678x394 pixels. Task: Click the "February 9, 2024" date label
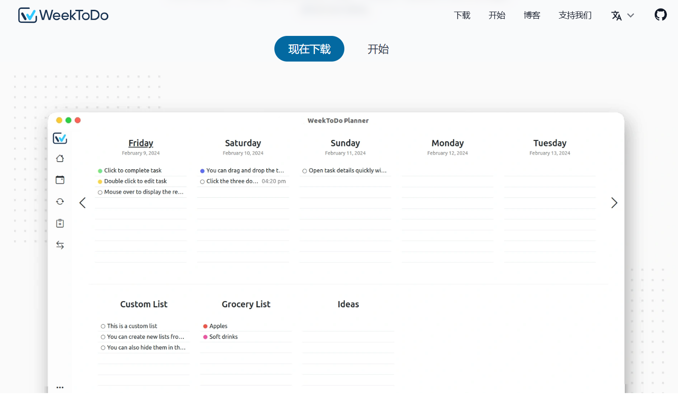tap(141, 153)
